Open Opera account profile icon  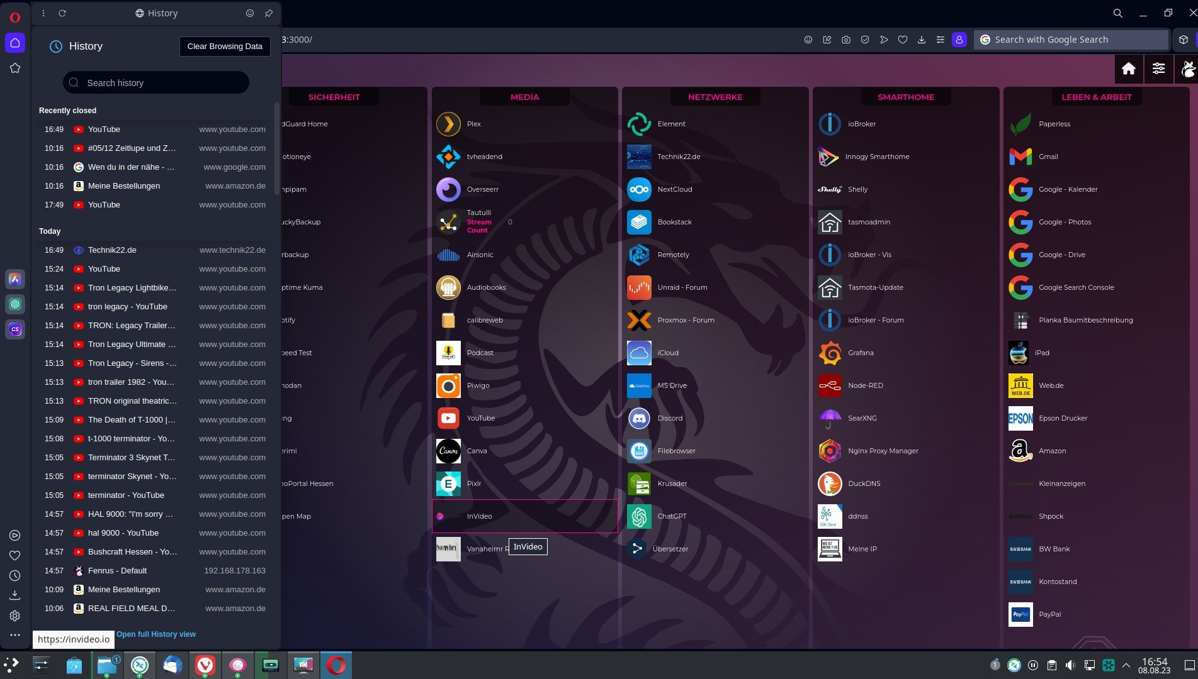pos(959,40)
